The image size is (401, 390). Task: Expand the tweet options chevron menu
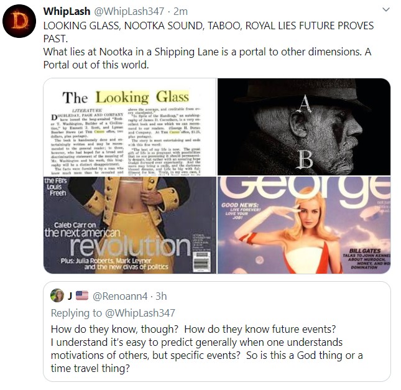click(385, 10)
